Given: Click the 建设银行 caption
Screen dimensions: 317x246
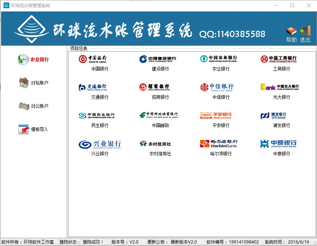Looking at the screenshot, I should (160, 69).
